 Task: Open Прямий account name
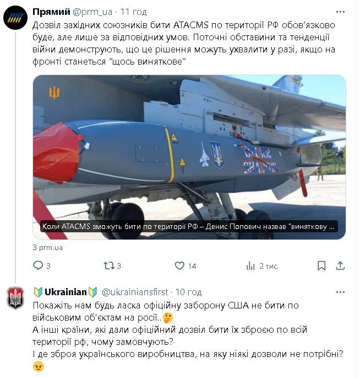51,12
